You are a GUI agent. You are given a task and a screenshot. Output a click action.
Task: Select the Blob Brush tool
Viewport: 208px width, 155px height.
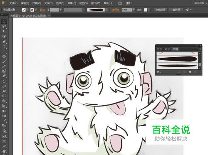pyautogui.click(x=4, y=71)
